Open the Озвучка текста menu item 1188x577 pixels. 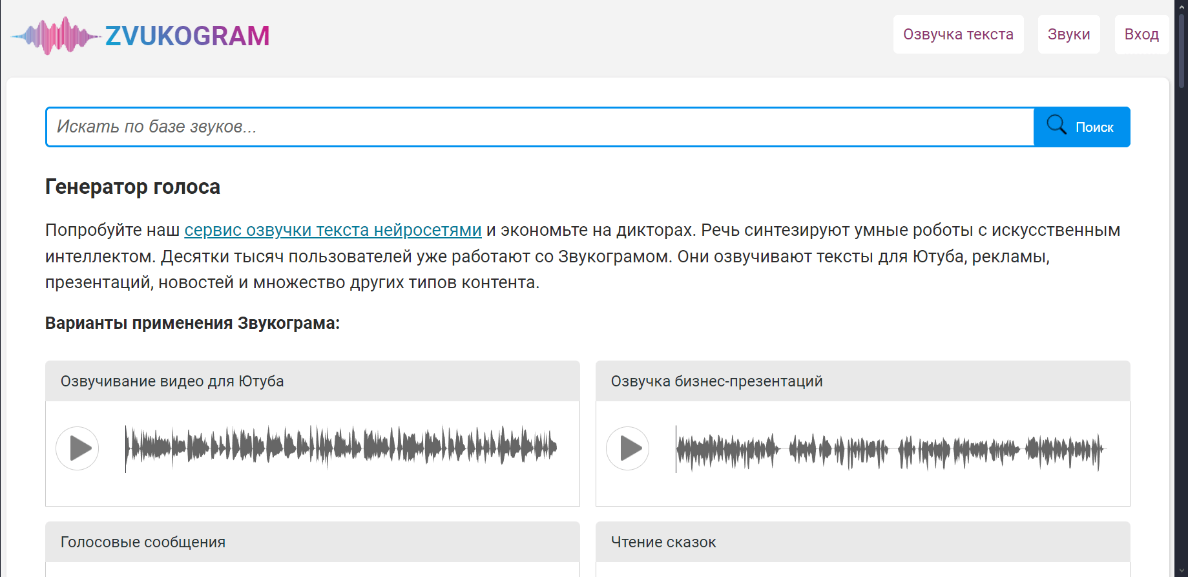(958, 34)
